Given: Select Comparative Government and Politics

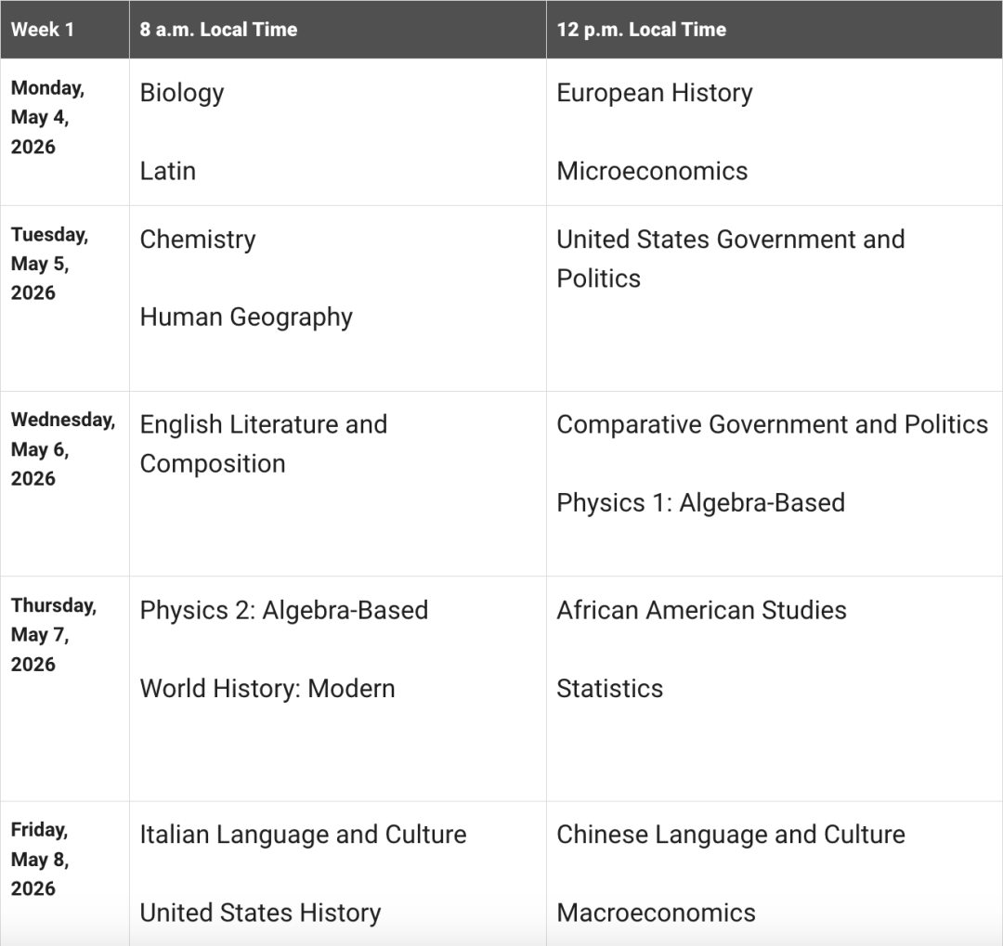Looking at the screenshot, I should 772,424.
